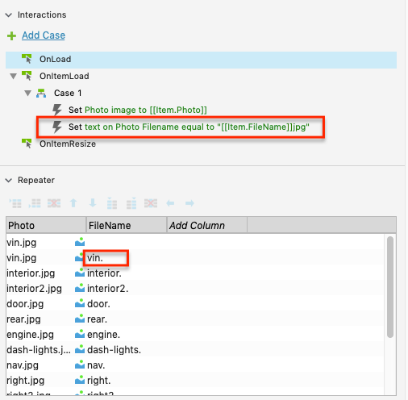Click the Delete Row icon
The image size is (408, 400).
[x=54, y=203]
